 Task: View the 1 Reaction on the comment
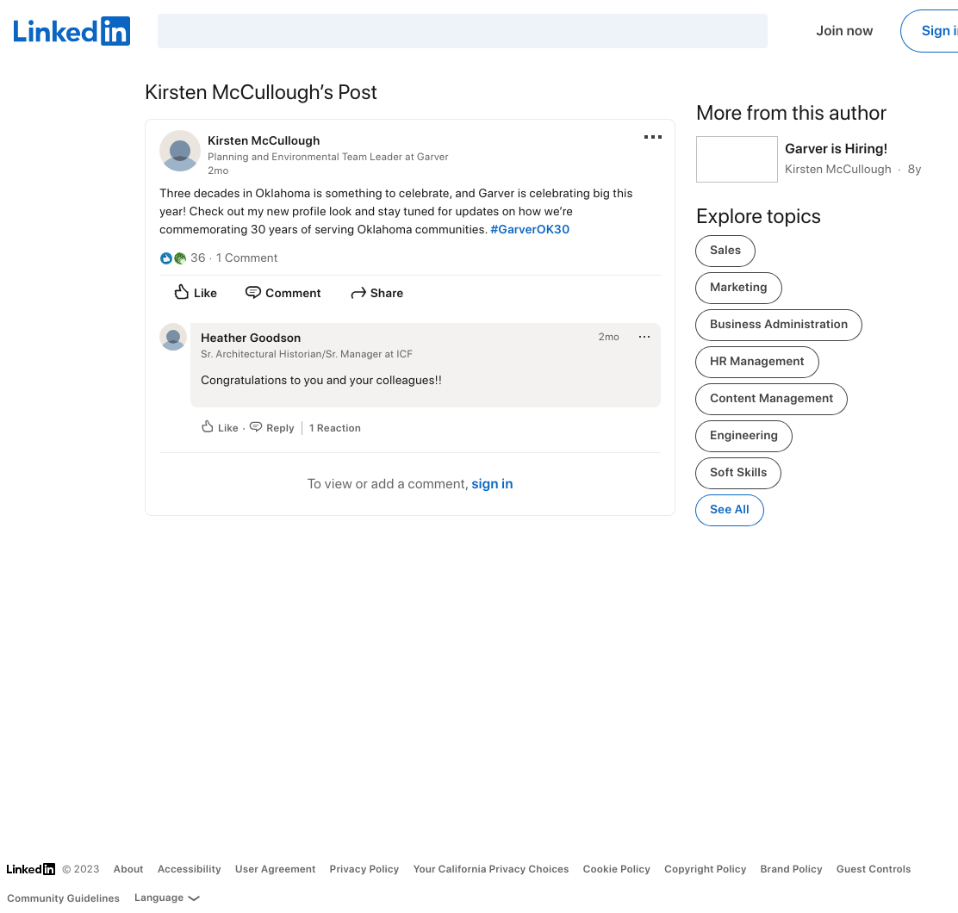click(x=335, y=428)
